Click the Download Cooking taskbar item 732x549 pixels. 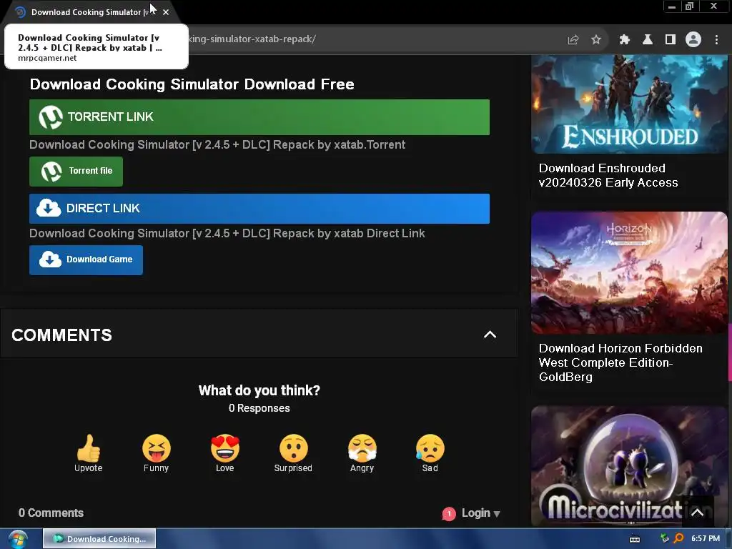[99, 539]
